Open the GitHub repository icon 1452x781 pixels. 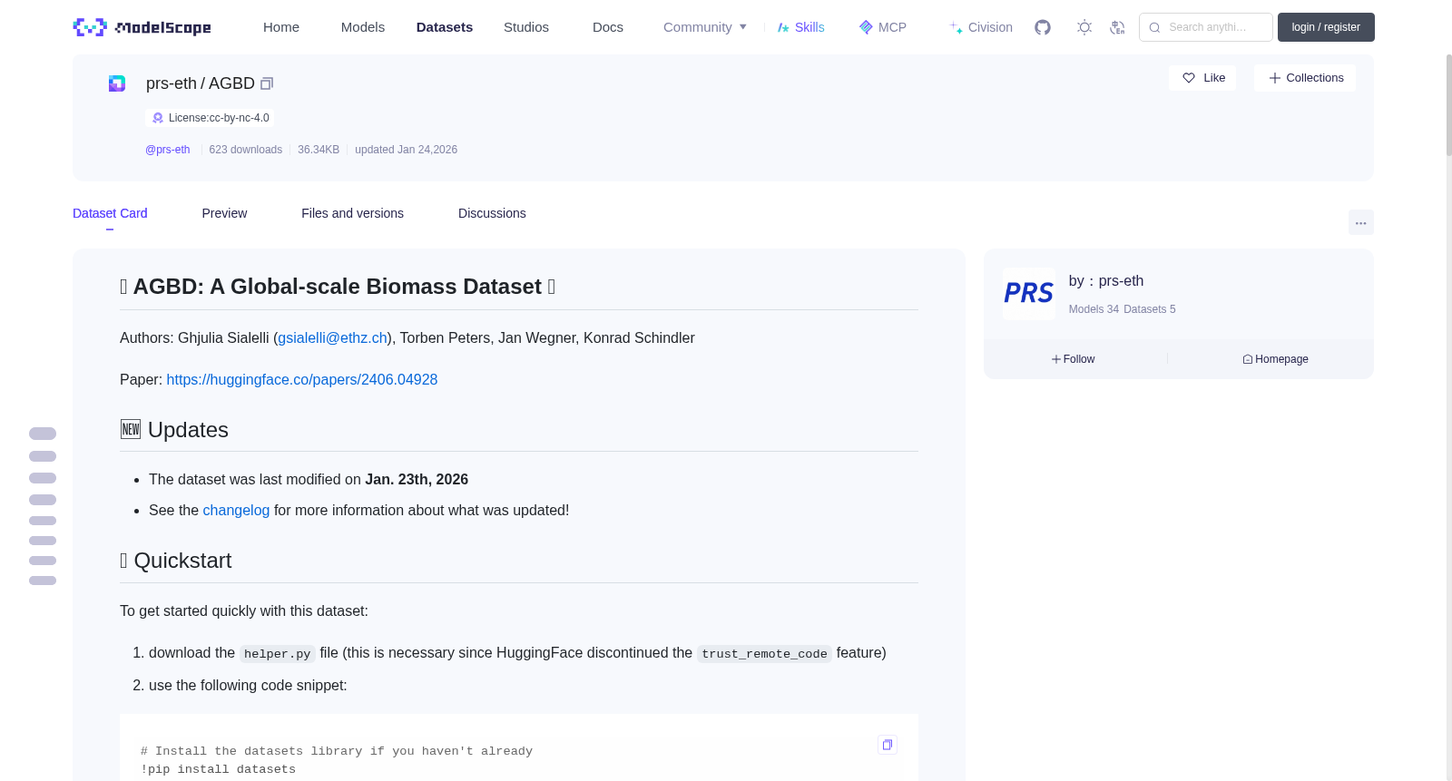pyautogui.click(x=1043, y=27)
